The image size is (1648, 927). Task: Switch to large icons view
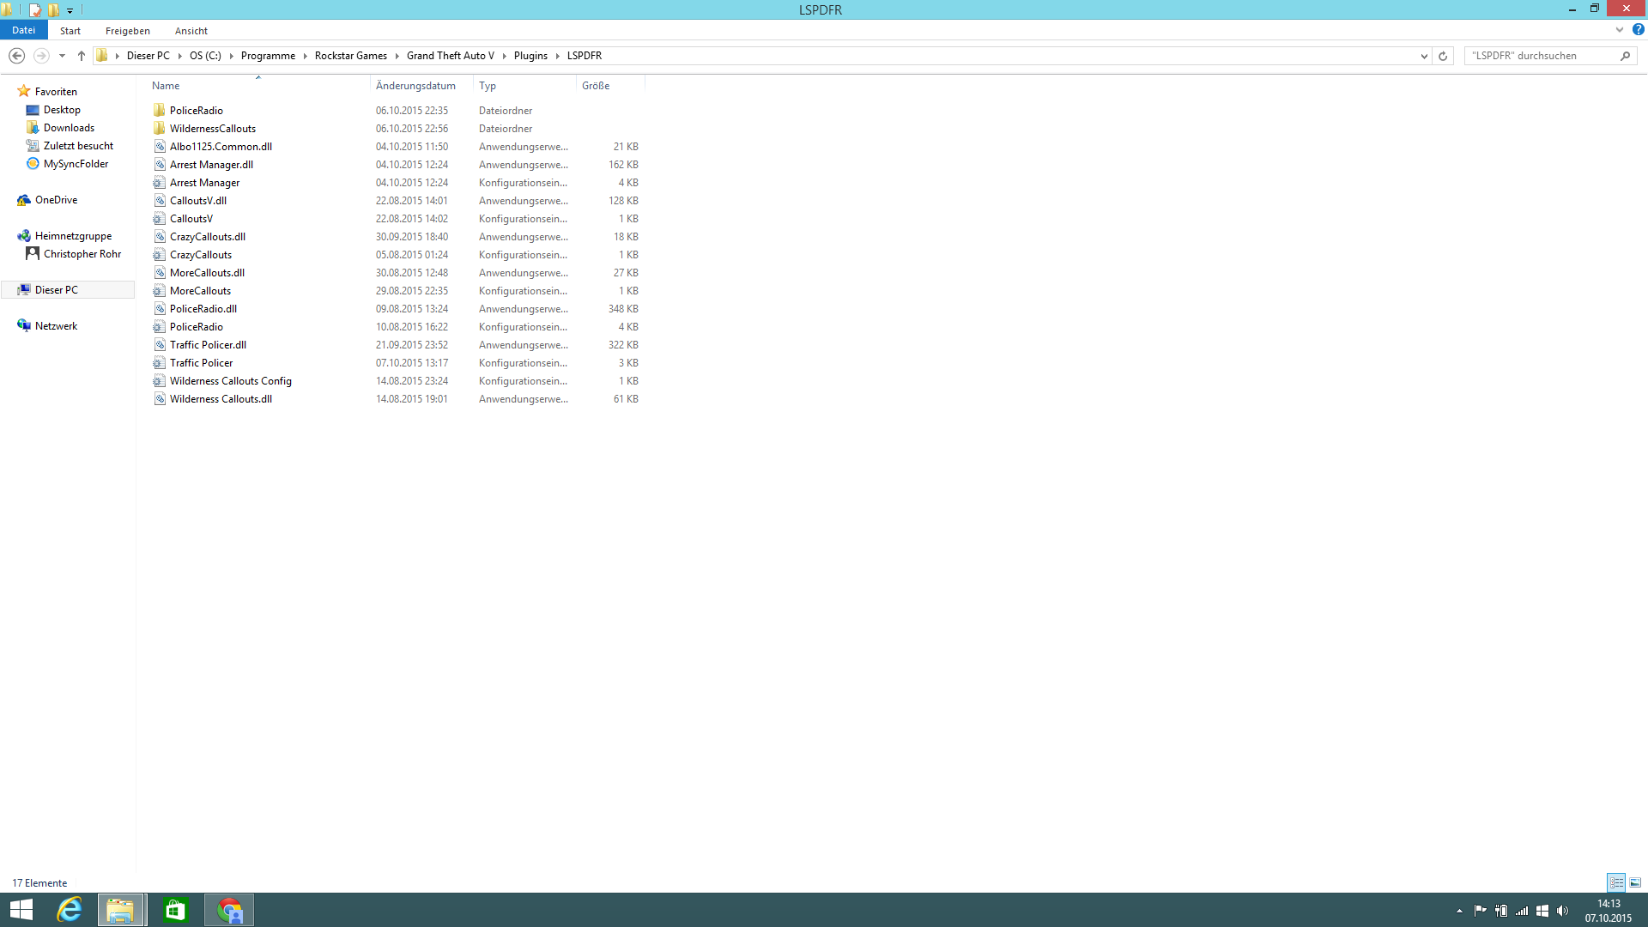1635,882
